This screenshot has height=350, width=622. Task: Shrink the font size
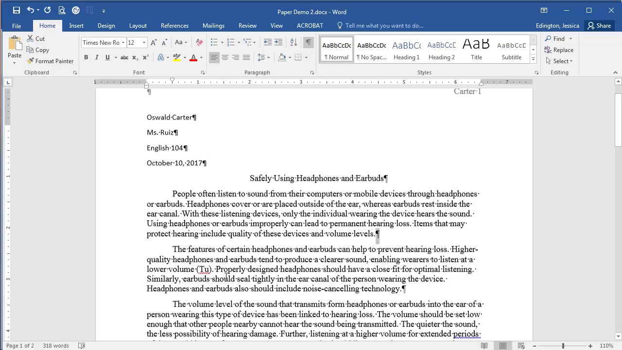[164, 43]
